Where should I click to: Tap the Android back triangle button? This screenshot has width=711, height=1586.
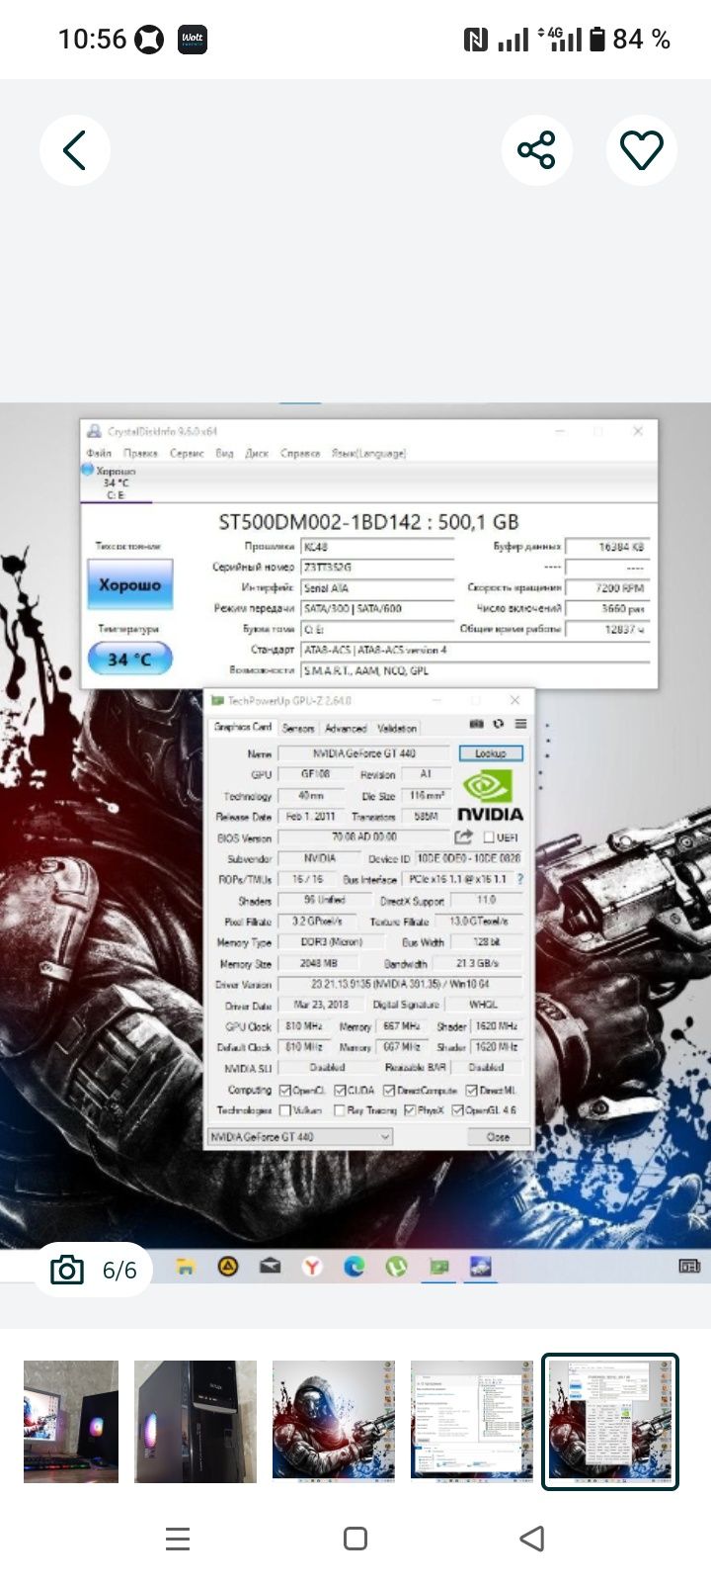pyautogui.click(x=532, y=1539)
